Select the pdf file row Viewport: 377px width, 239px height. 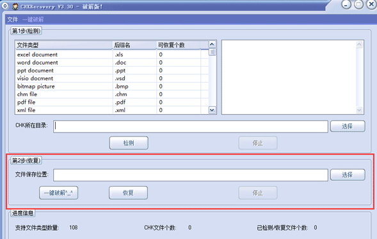pyautogui.click(x=112, y=103)
